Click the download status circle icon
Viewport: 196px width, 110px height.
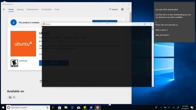[13, 22]
